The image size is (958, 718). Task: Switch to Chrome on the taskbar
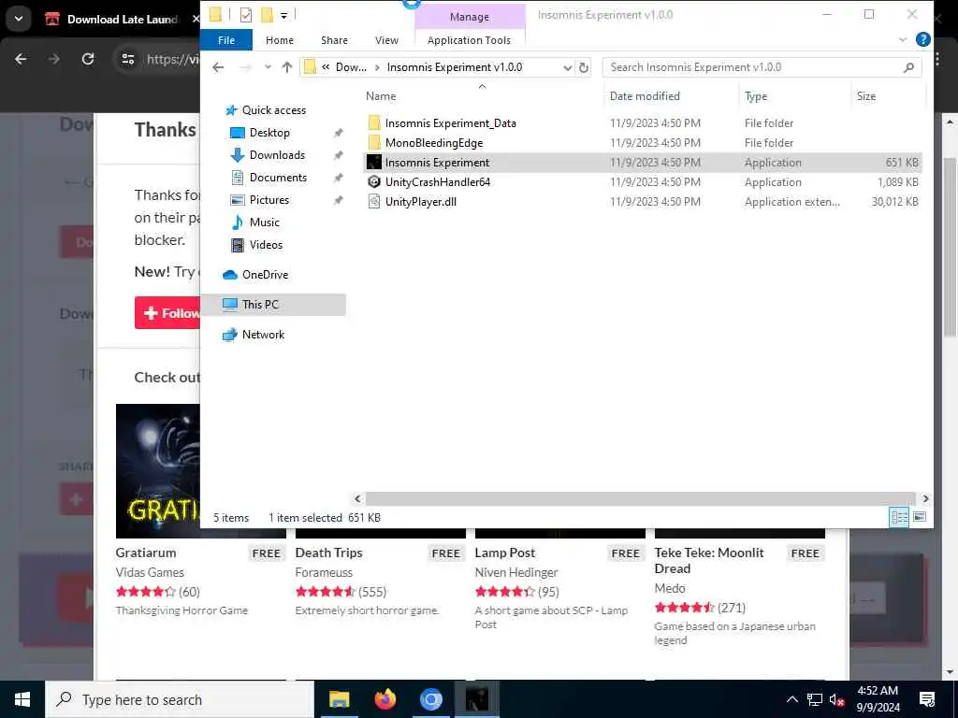pos(430,699)
